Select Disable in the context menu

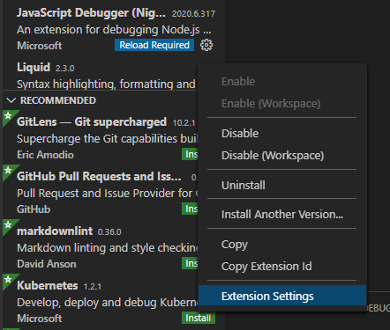[x=282, y=133]
